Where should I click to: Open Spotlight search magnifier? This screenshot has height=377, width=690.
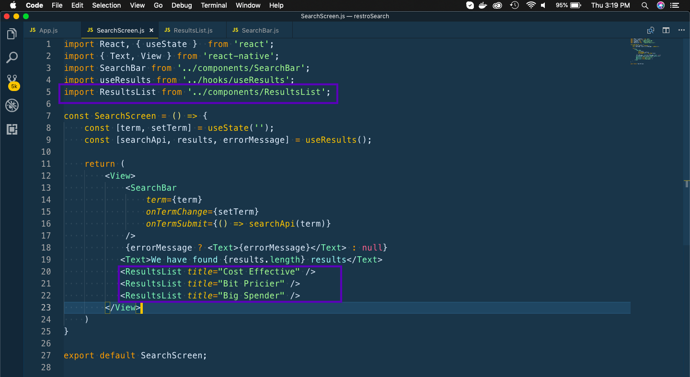[x=645, y=5]
